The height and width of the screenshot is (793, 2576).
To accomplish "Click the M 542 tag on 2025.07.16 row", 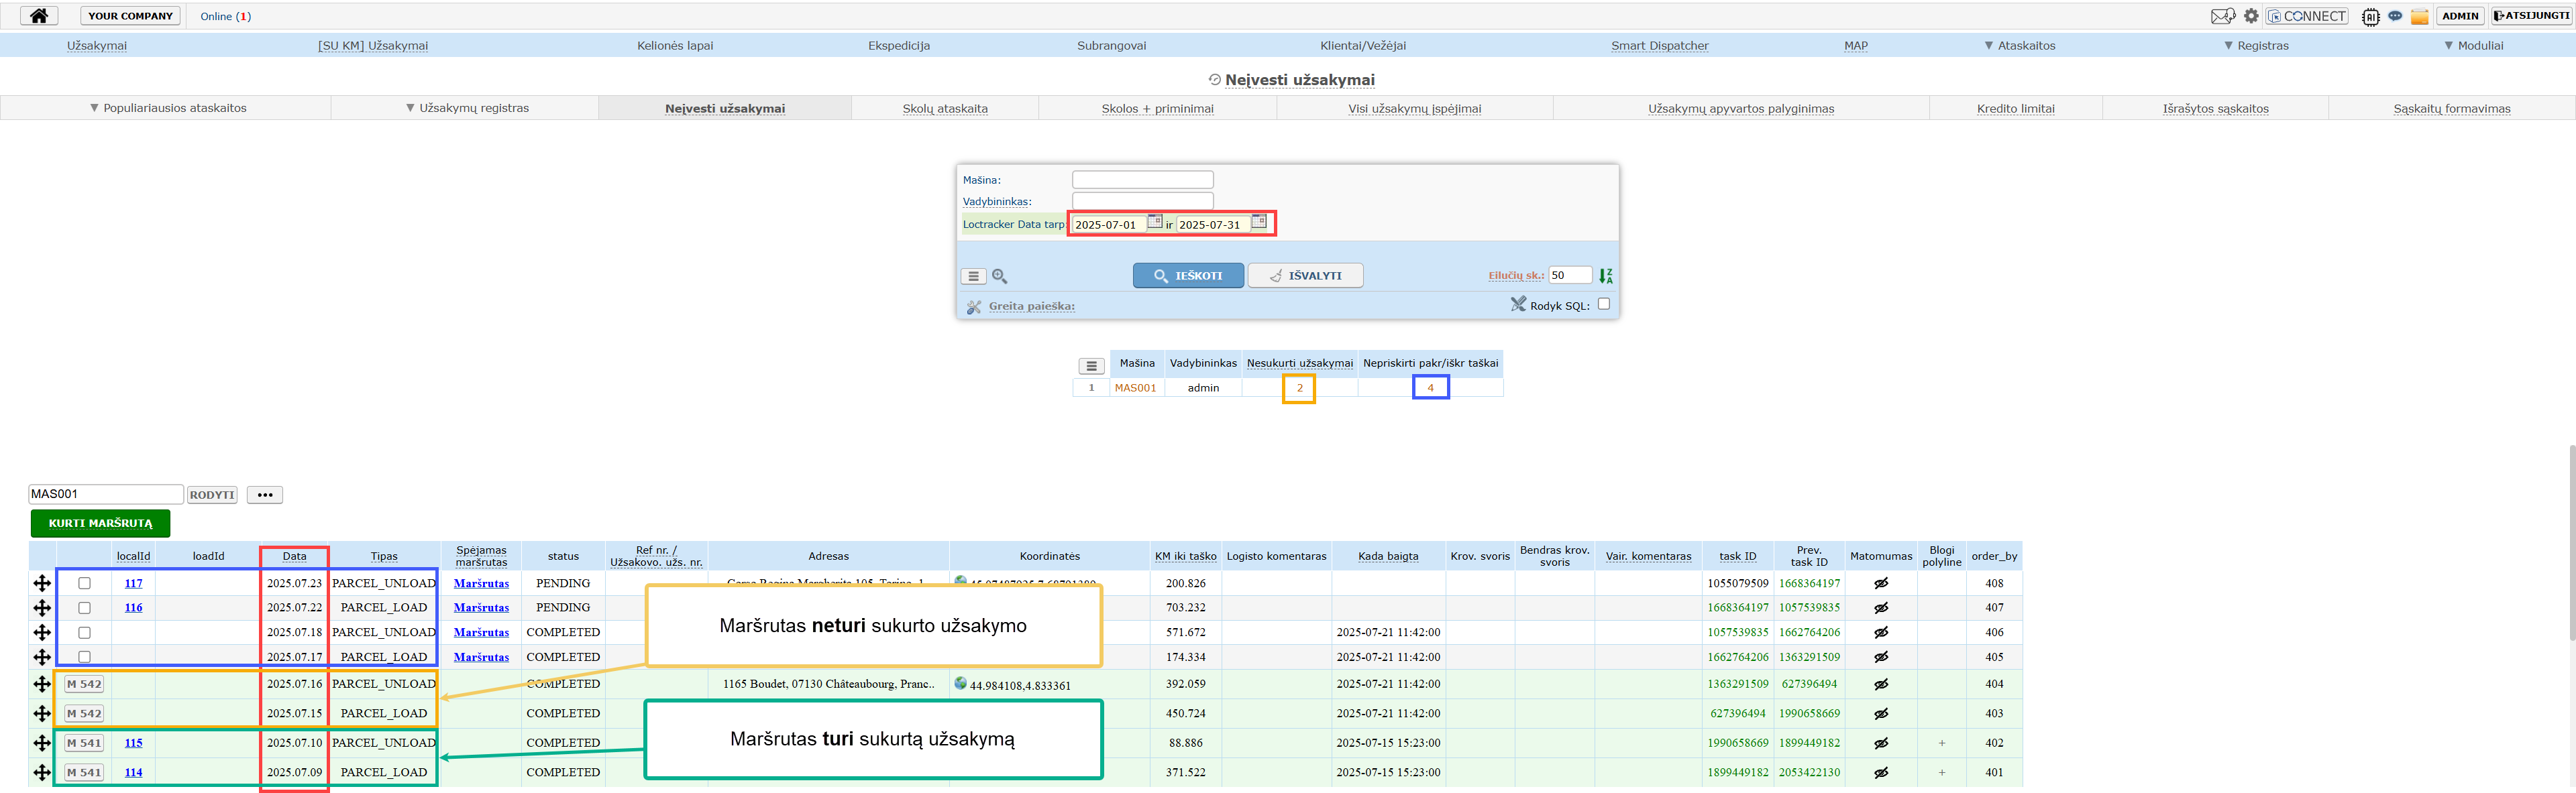I will pos(84,684).
